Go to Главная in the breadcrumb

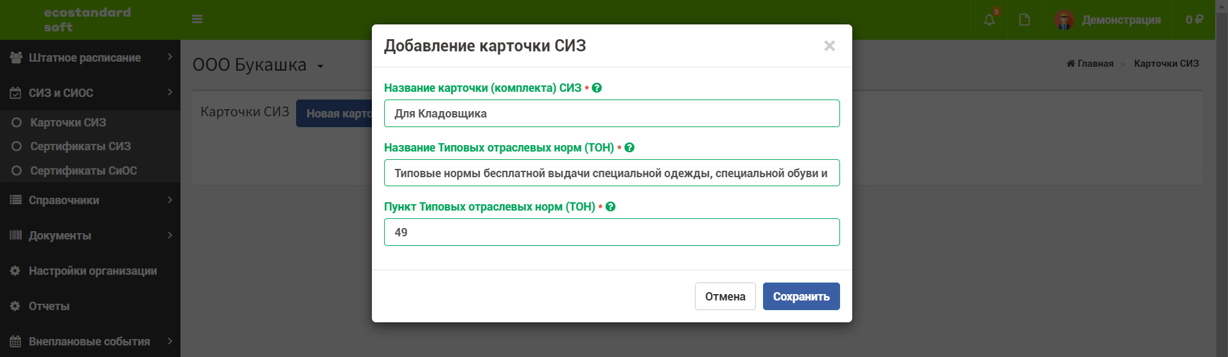(1095, 64)
